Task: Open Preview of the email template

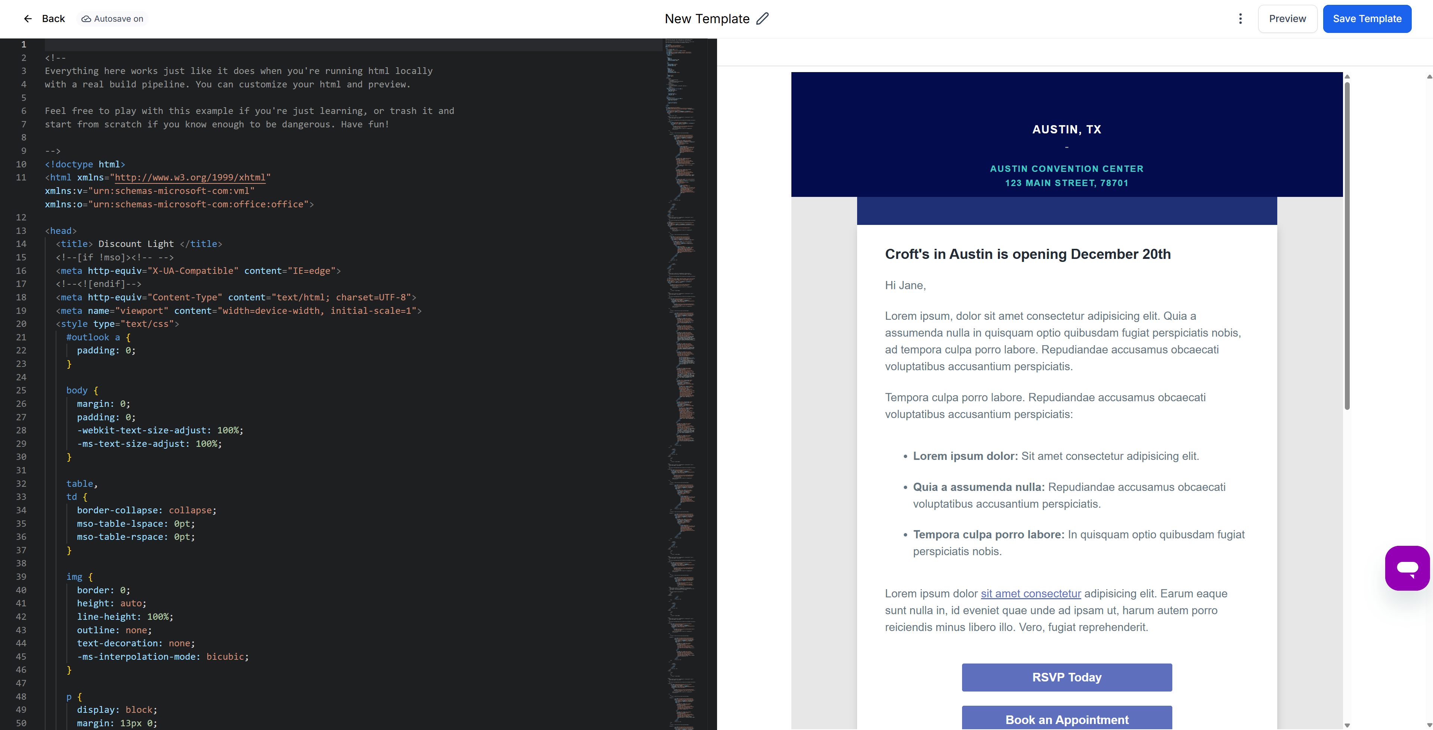Action: 1287,18
